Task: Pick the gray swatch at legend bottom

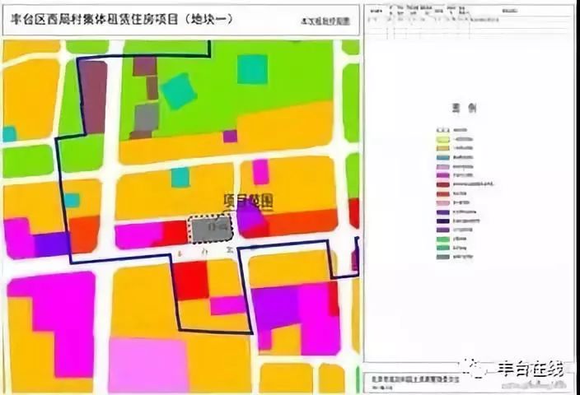Action: 442,258
